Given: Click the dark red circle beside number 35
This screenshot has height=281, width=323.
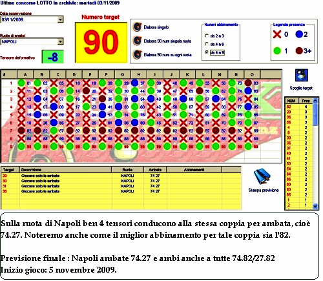Looking at the screenshot, I should (x=102, y=99).
